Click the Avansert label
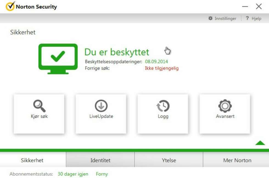This screenshot has width=269, height=178. (225, 116)
